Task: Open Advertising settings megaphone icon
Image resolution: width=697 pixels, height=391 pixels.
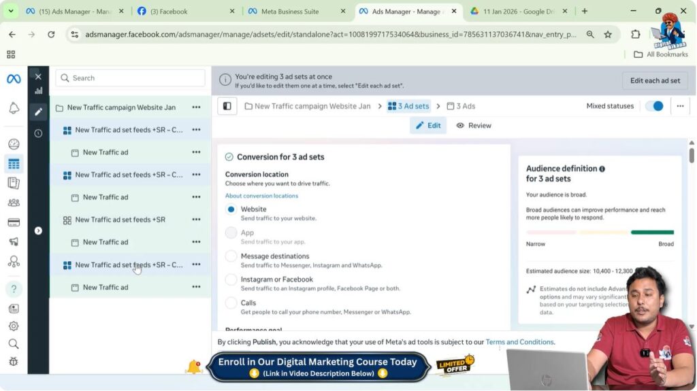Action: click(14, 241)
